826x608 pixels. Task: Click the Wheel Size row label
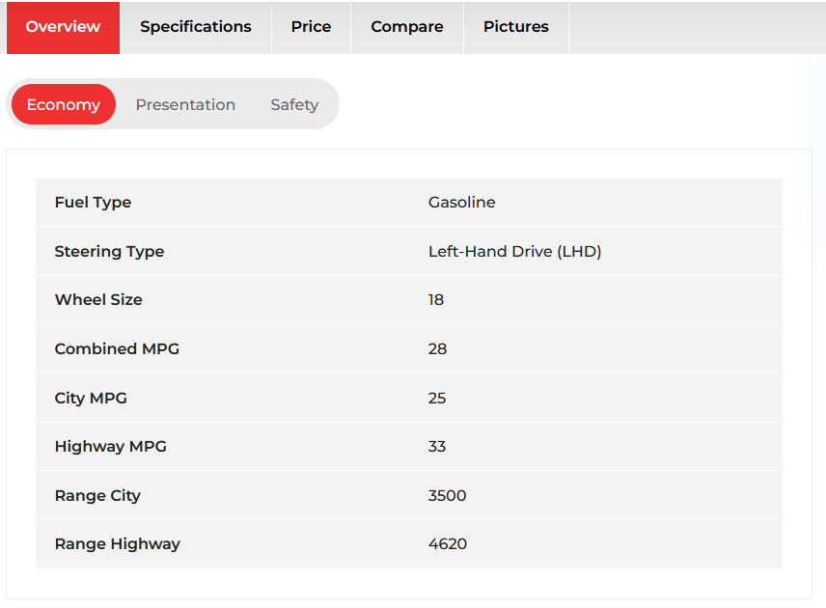[98, 300]
